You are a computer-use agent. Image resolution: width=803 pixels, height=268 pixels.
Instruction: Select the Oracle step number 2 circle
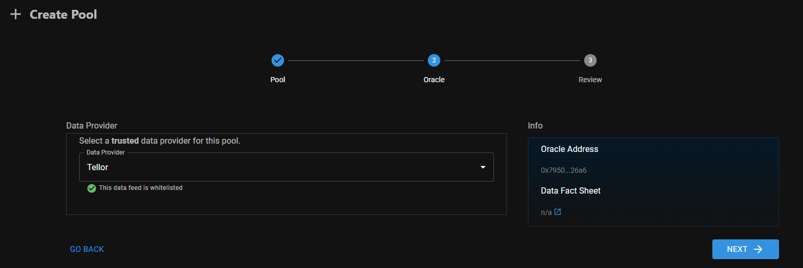tap(434, 60)
